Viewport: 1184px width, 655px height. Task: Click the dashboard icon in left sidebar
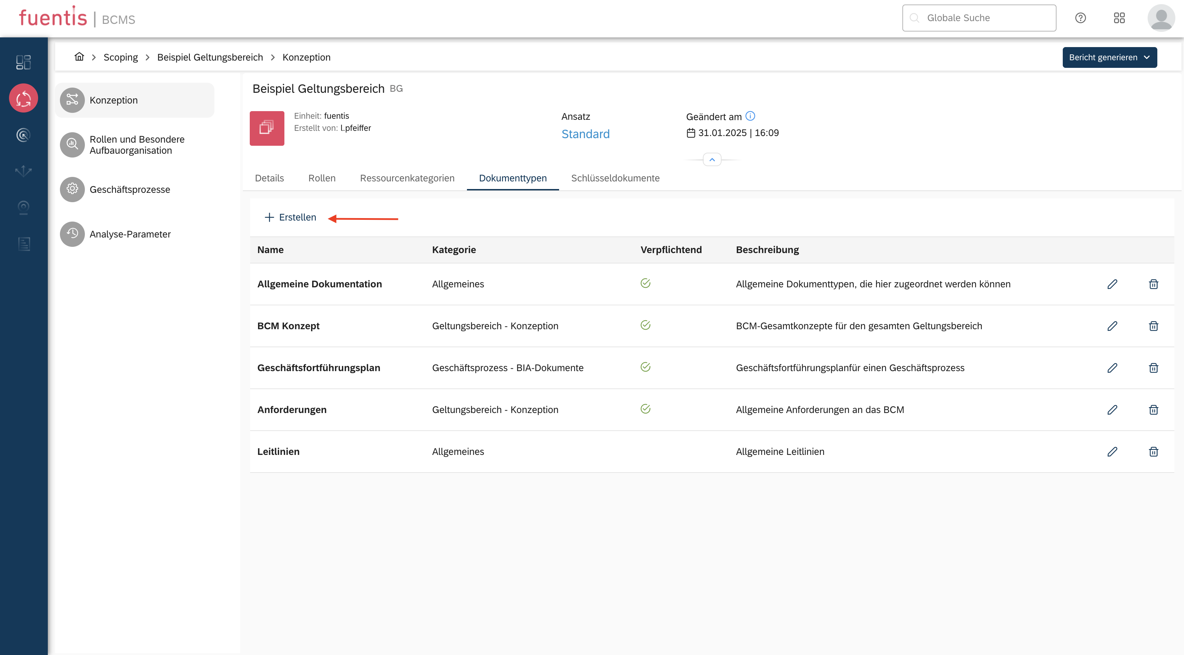24,62
